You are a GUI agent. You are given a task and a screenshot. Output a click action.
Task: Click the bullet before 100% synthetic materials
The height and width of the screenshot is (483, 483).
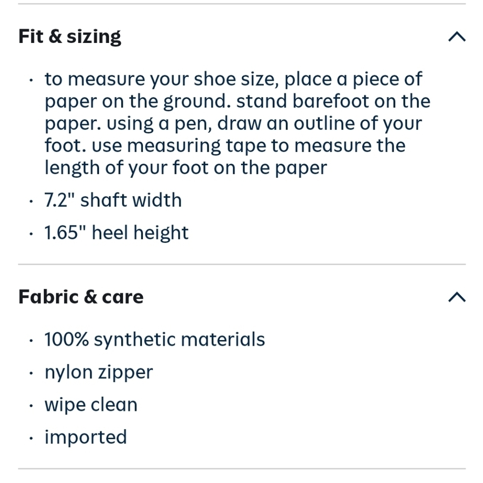[x=31, y=341]
